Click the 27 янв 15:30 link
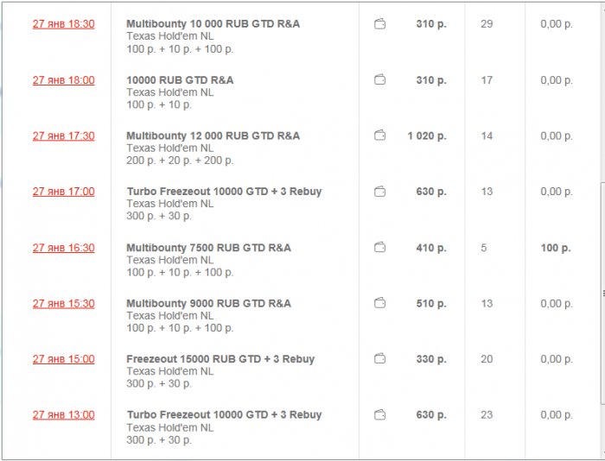 pos(64,304)
